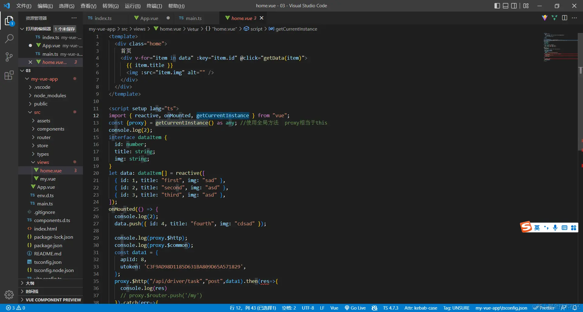
Task: Click the unsaved dot on App.vue tab
Action: (168, 18)
